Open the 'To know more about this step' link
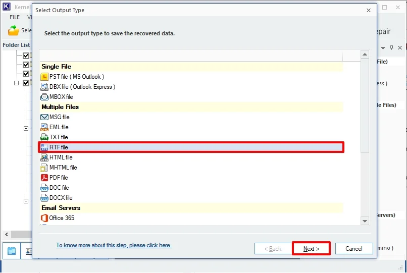The width and height of the screenshot is (407, 273). 114,245
